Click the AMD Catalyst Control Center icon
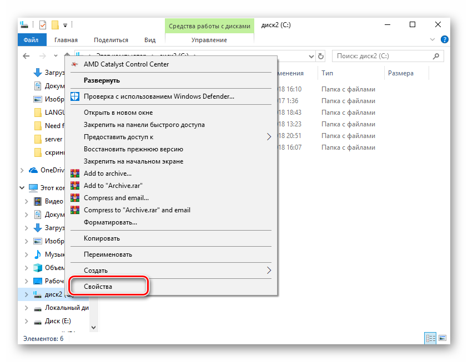Screen dimensions: 468x362 (74, 64)
